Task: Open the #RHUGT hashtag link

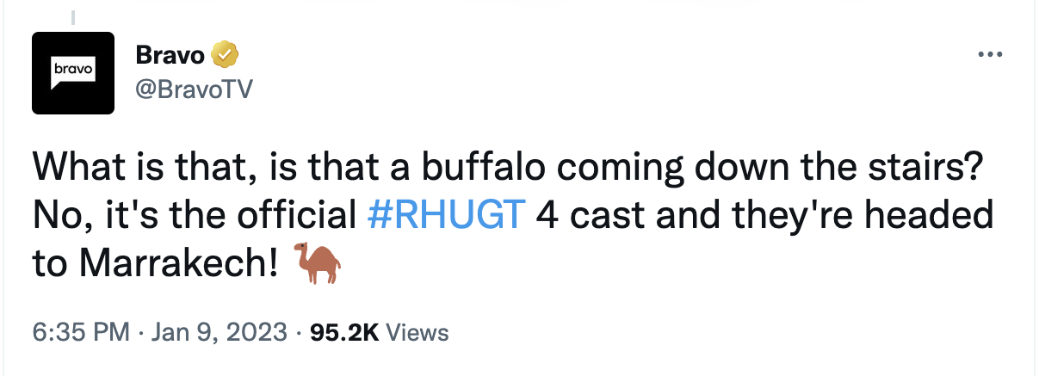Action: pyautogui.click(x=445, y=216)
